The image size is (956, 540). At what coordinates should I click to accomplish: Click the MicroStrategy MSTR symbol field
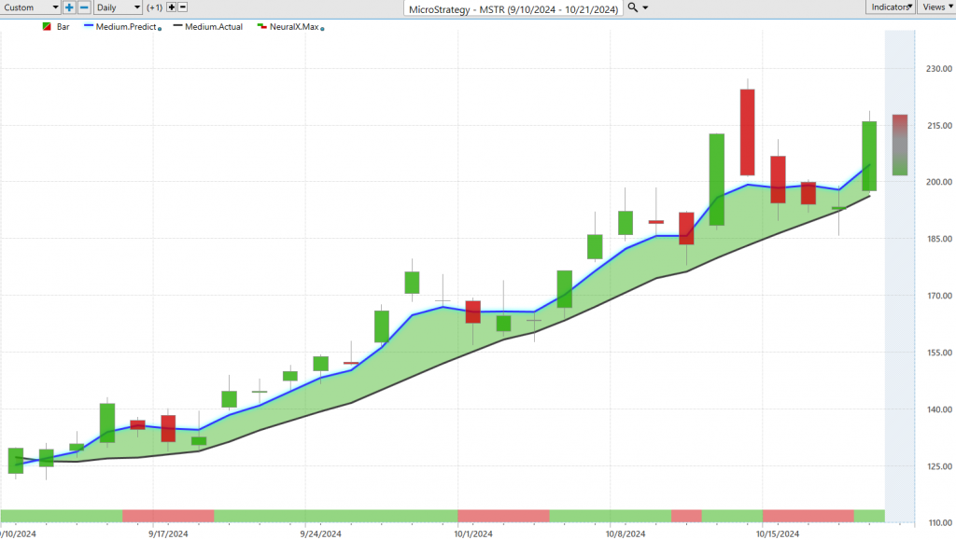(513, 8)
